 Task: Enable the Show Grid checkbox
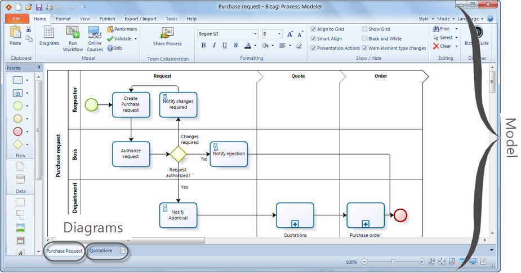[x=364, y=29]
